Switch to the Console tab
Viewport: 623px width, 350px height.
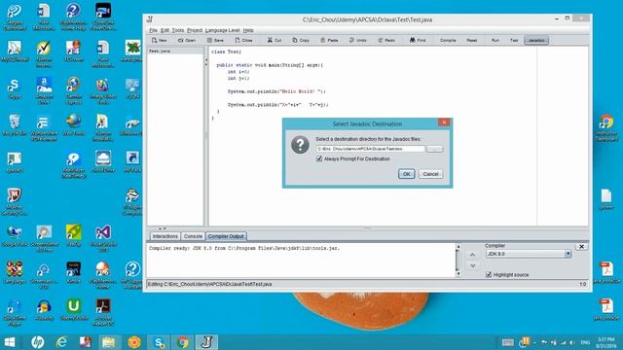point(193,236)
